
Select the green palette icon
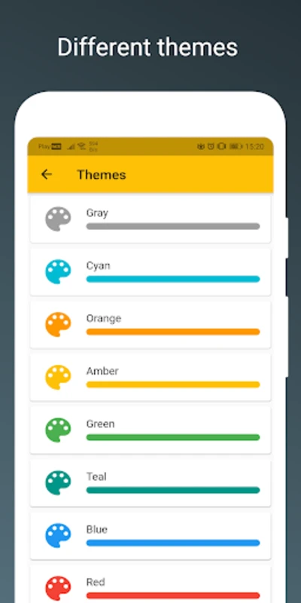58,430
